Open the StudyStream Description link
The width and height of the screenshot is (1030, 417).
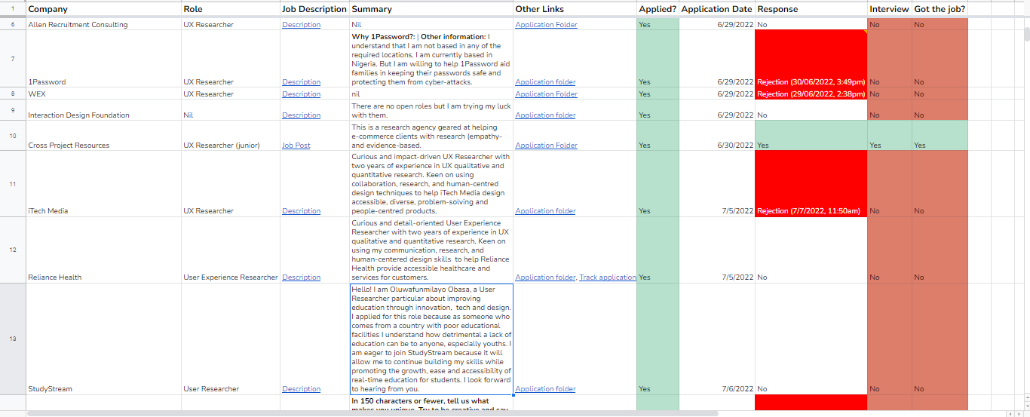coord(302,389)
